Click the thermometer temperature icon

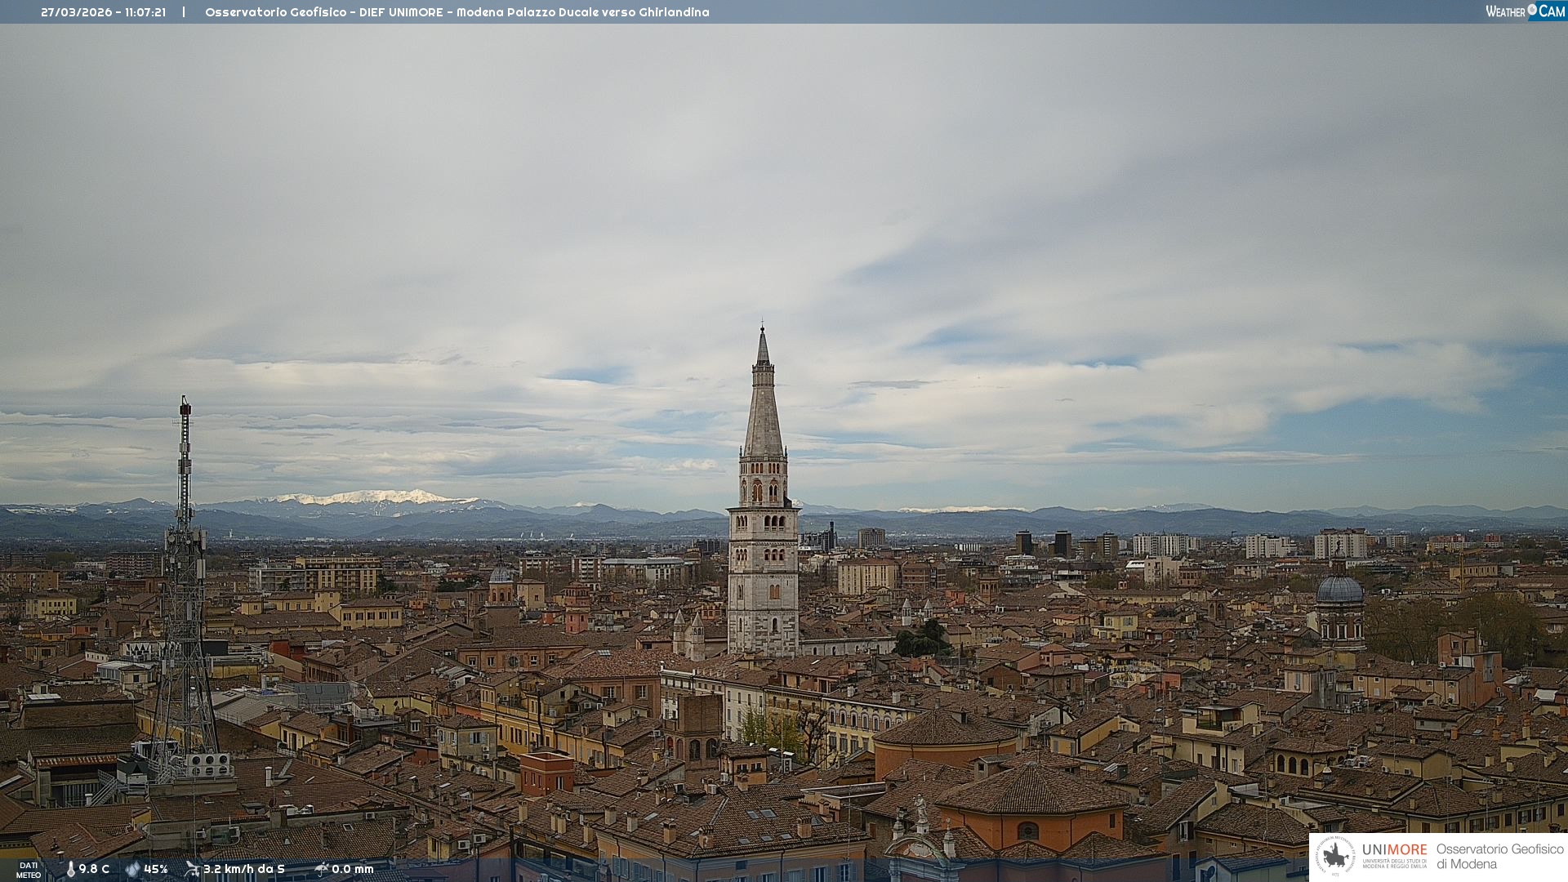(x=71, y=869)
